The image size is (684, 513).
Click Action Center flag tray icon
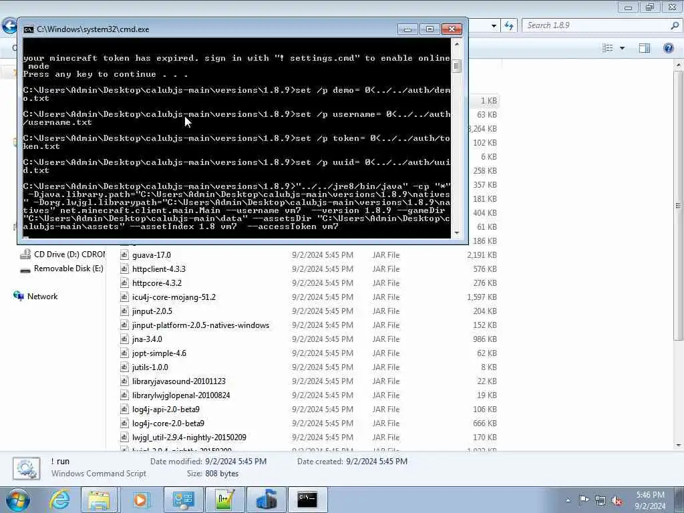pos(584,500)
